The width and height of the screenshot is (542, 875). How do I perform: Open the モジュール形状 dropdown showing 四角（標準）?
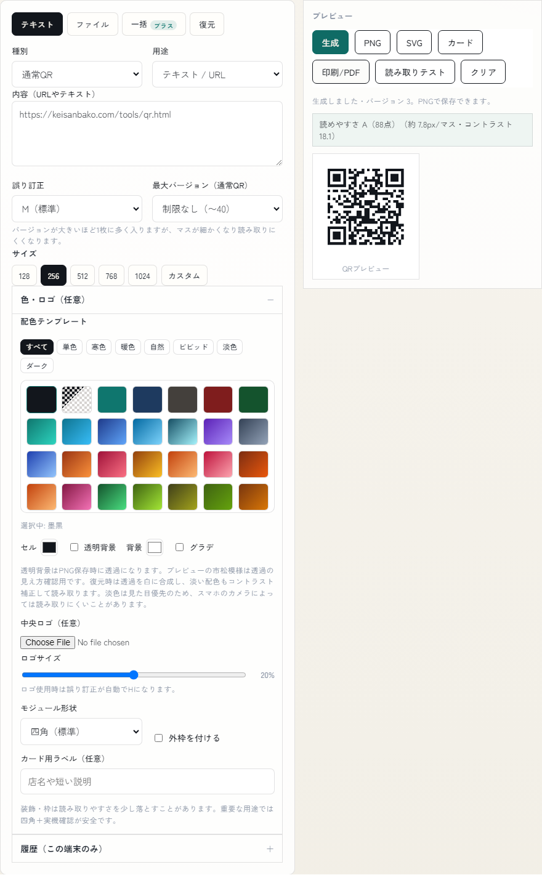pyautogui.click(x=81, y=732)
